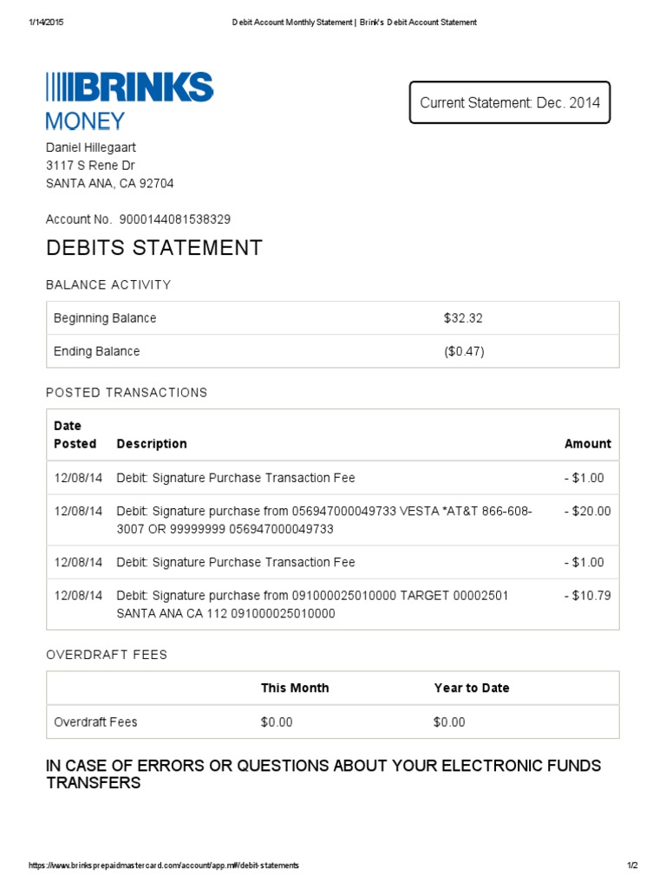This screenshot has height=888, width=666.
Task: Click the Year to Date column header
Action: coord(472,689)
